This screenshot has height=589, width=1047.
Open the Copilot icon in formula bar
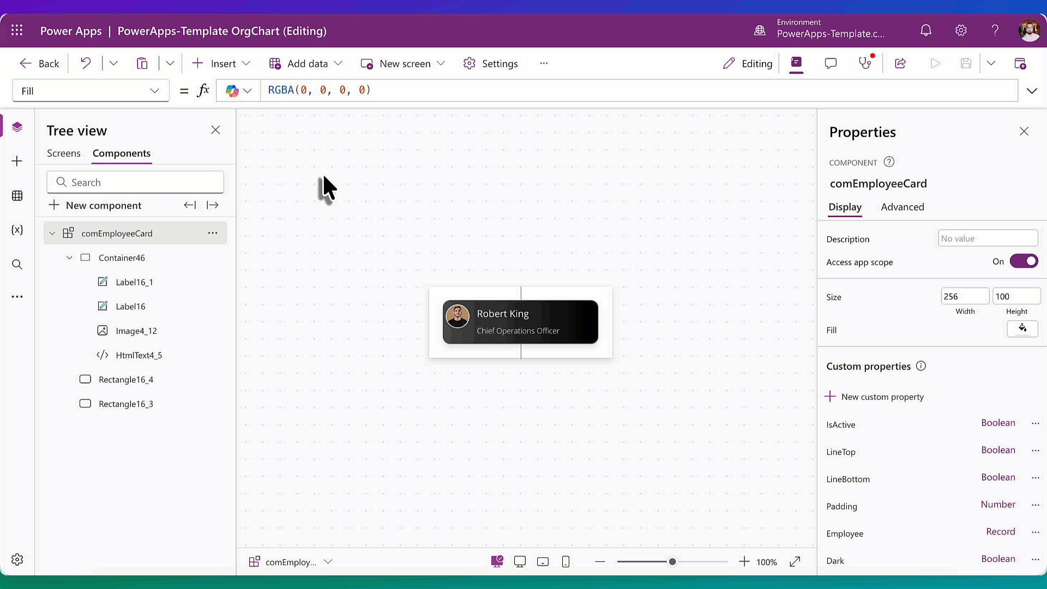click(232, 91)
